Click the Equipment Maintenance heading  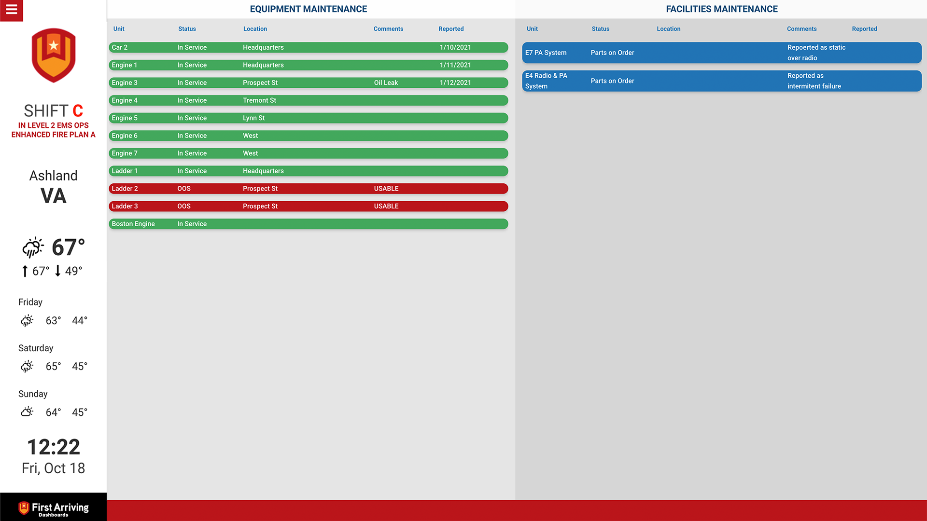(308, 9)
